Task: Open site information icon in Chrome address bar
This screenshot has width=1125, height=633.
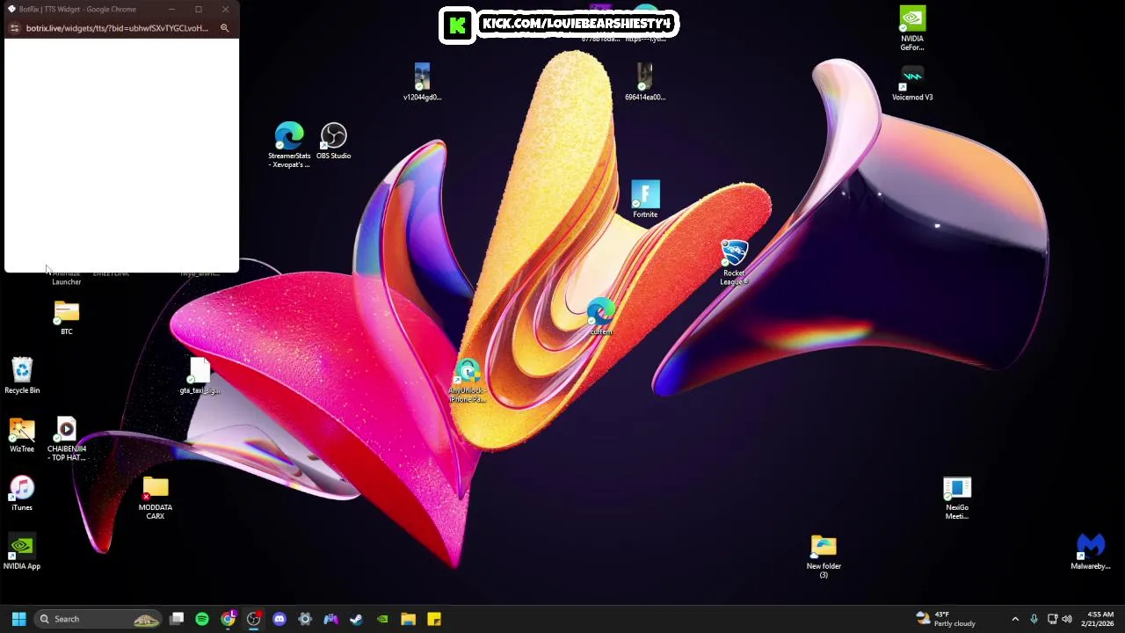Action: [13, 28]
